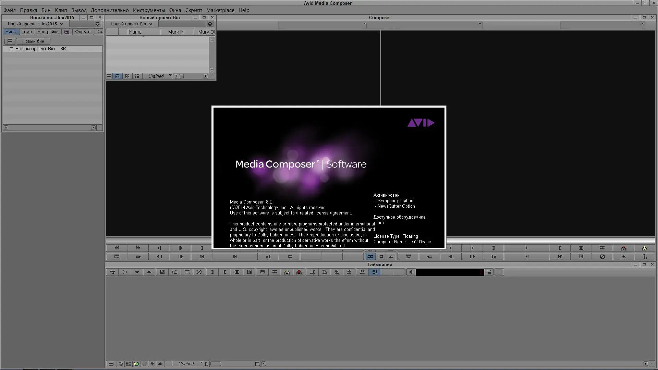Select the Новый проект Bin entry in the project list
The height and width of the screenshot is (370, 658).
[35, 49]
